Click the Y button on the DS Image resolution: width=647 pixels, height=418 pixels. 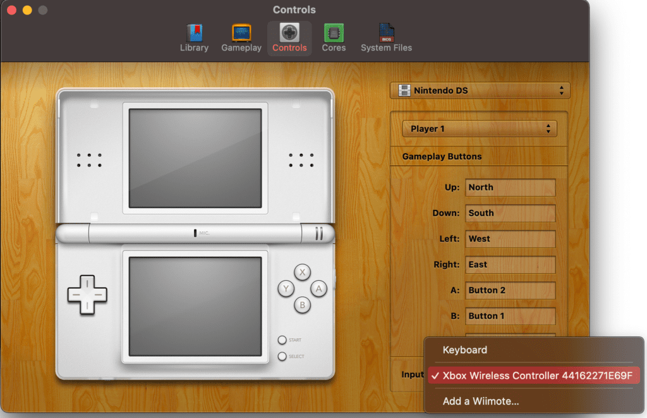(286, 289)
